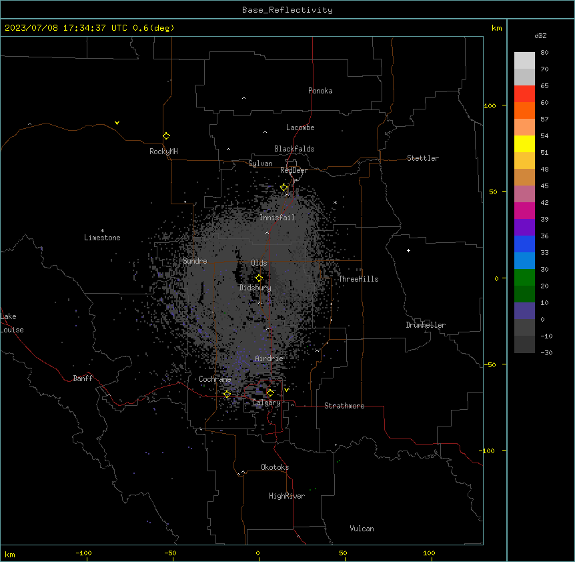575x562 pixels.
Task: Click the Airdrie map label
Action: [269, 358]
